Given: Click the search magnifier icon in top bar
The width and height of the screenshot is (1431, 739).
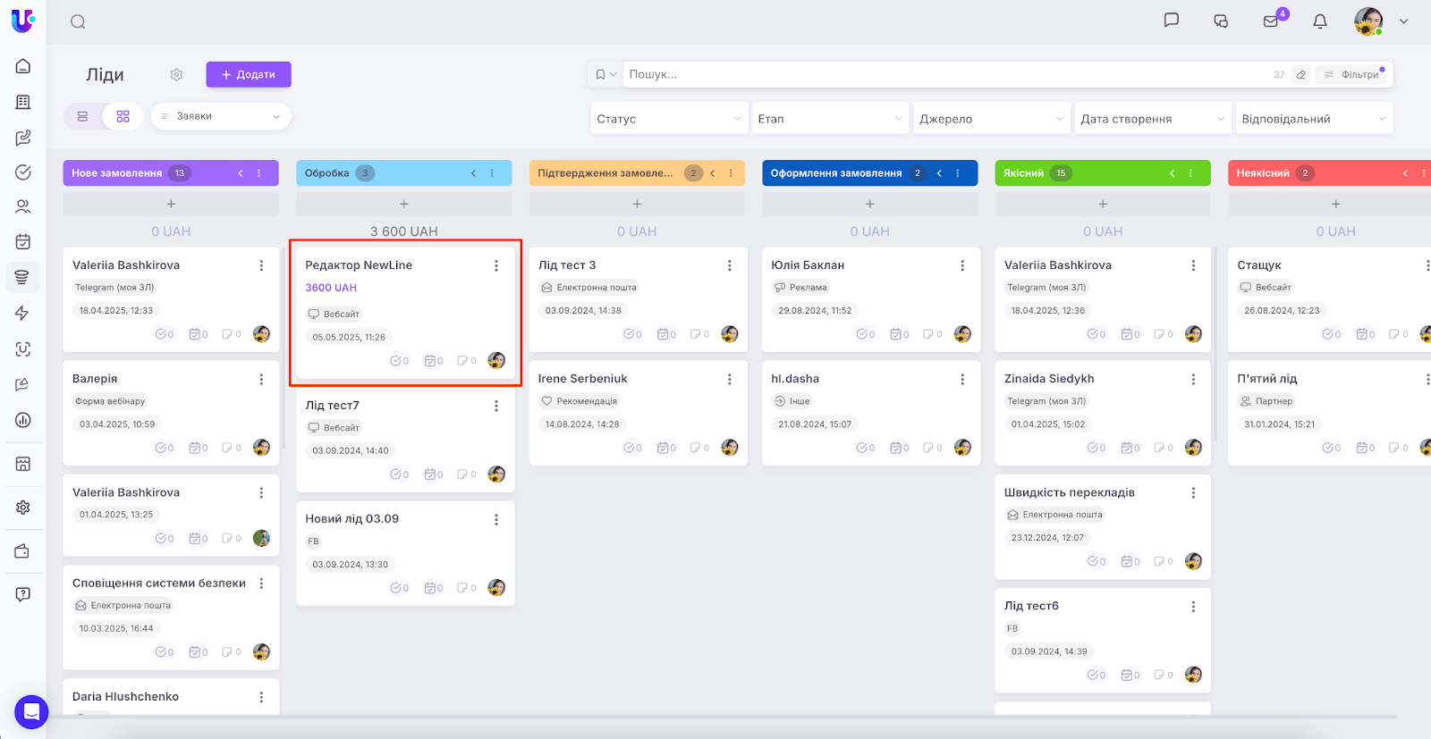Looking at the screenshot, I should click(78, 21).
